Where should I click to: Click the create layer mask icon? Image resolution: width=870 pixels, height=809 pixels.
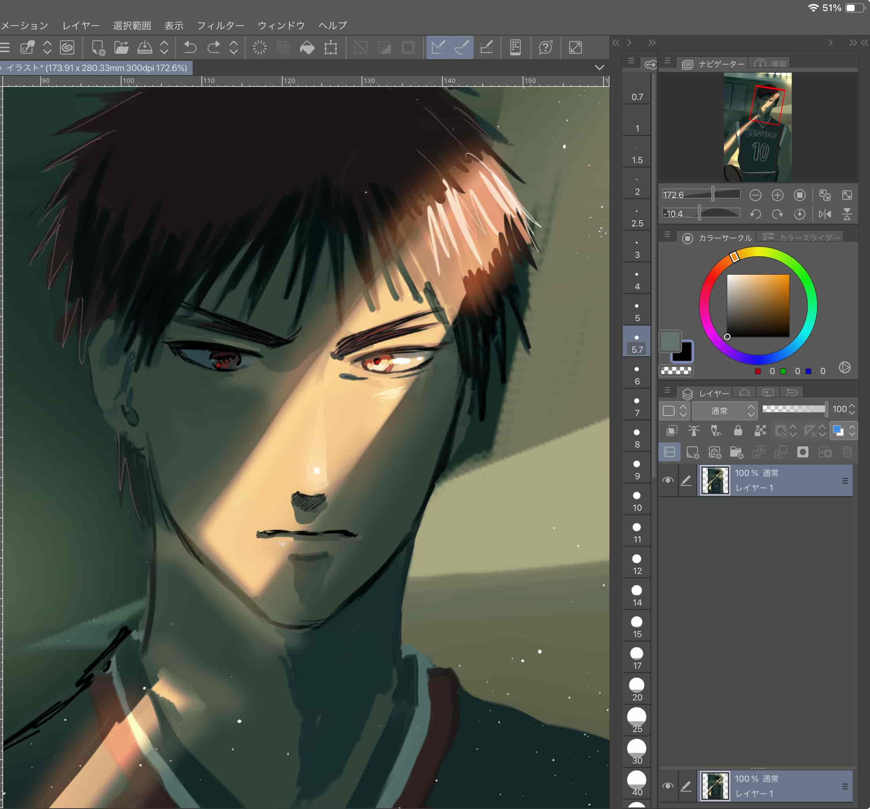point(802,452)
